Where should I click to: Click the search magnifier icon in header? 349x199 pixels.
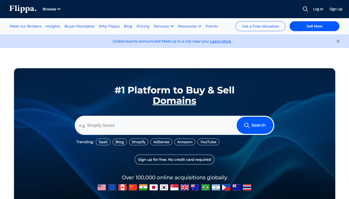[x=305, y=9]
